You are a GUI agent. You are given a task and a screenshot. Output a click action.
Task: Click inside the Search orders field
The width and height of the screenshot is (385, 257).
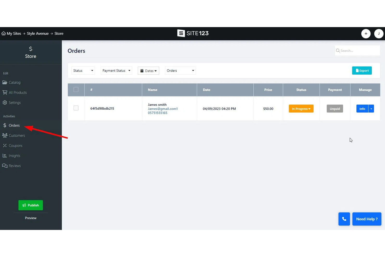(x=357, y=50)
